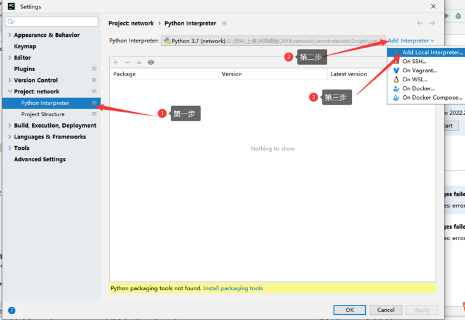Click the project icon on Version Control row
The height and width of the screenshot is (320, 465).
pos(94,80)
